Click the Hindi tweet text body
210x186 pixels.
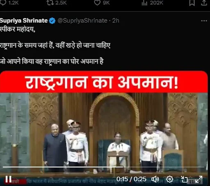55,45
